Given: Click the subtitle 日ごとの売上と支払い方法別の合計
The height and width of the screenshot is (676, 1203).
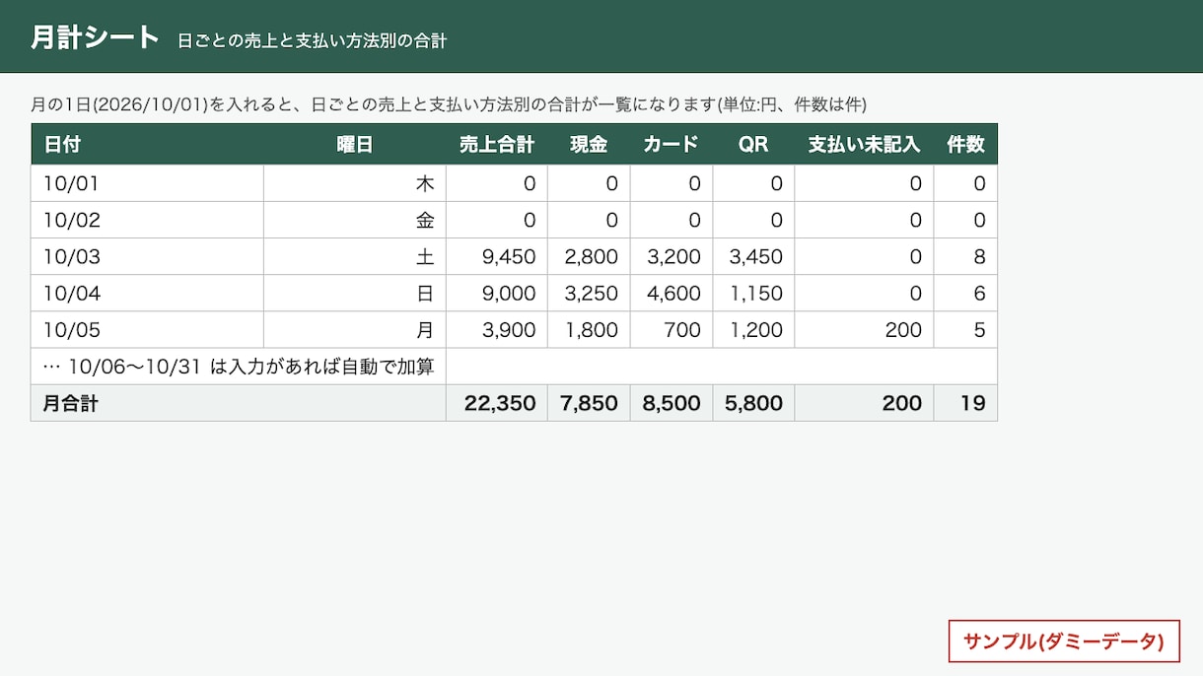Looking at the screenshot, I should point(313,41).
